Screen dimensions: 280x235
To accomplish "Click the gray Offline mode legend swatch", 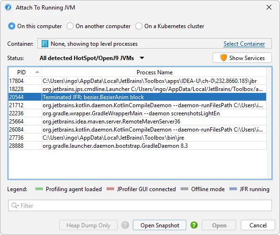I will (x=184, y=189).
